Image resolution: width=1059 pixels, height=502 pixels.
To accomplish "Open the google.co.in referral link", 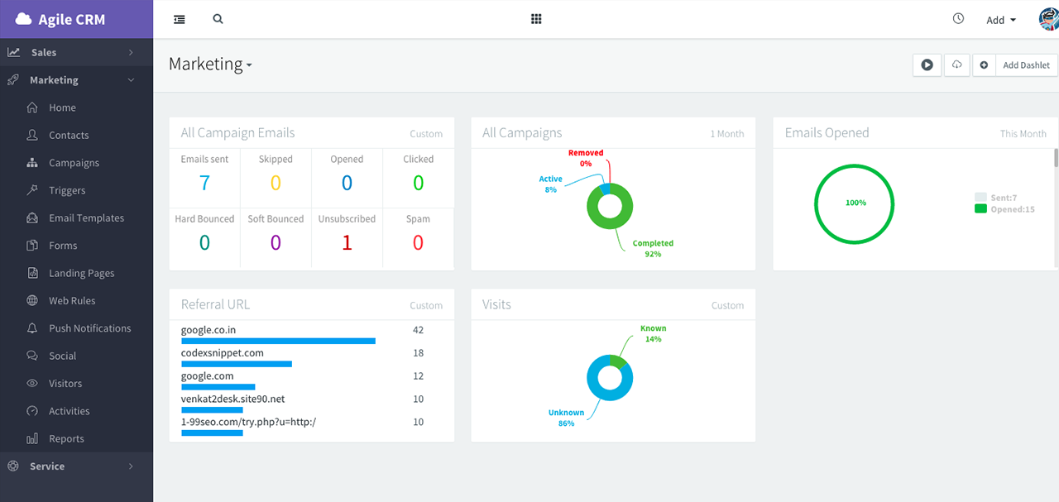I will [x=208, y=329].
